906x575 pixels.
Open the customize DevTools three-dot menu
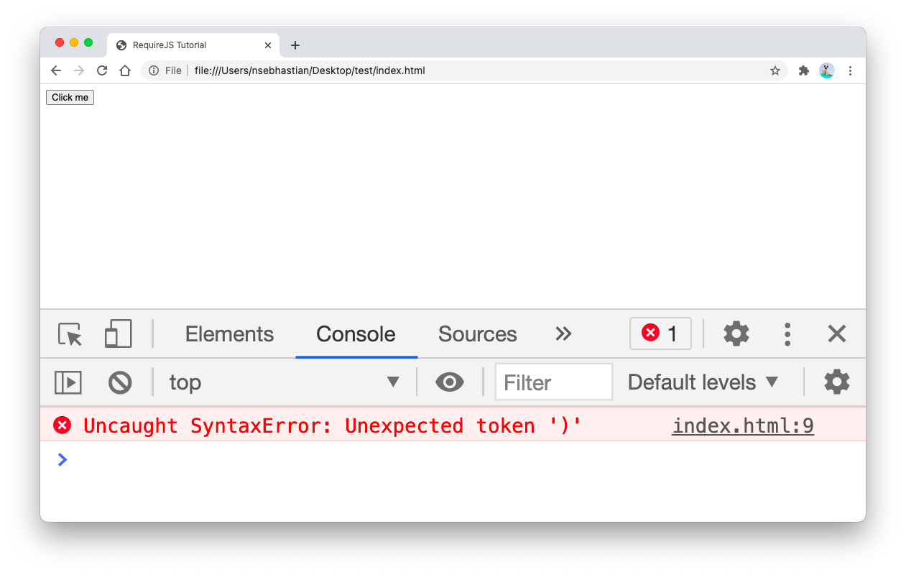pos(787,333)
